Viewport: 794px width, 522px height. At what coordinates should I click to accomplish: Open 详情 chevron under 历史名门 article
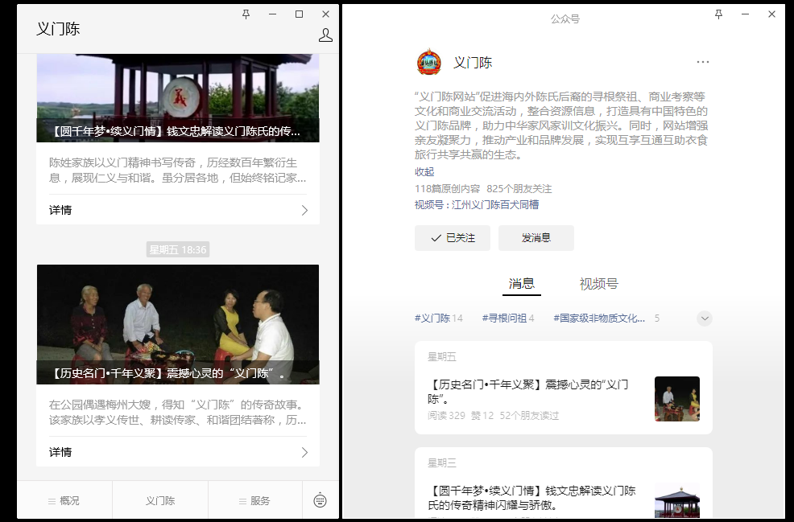(x=304, y=452)
